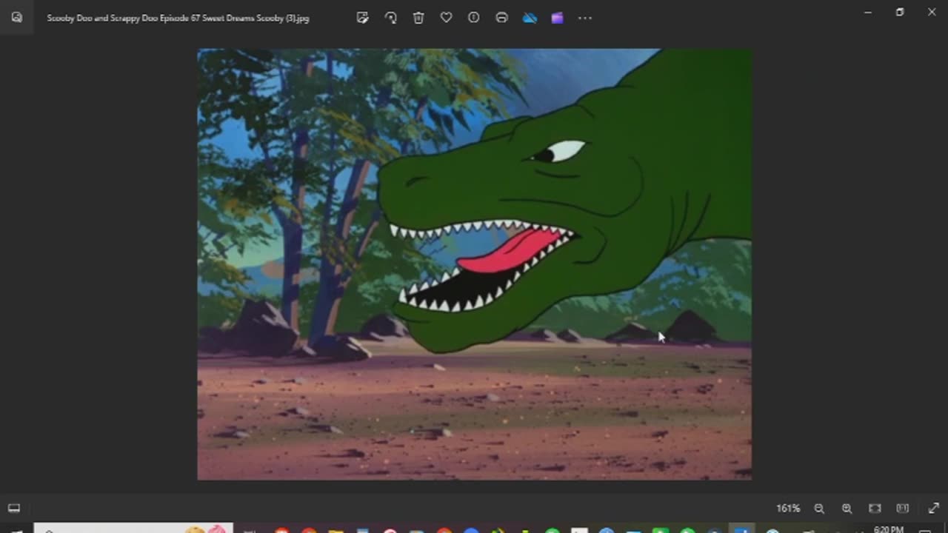Screen dimensions: 948x533
Task: Open the Edit image tool
Action: [x=362, y=18]
